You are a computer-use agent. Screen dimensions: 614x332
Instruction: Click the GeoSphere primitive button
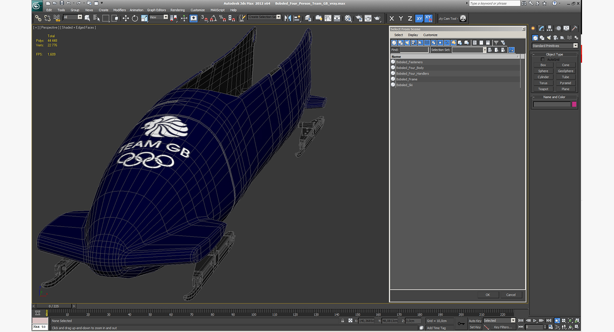click(565, 71)
